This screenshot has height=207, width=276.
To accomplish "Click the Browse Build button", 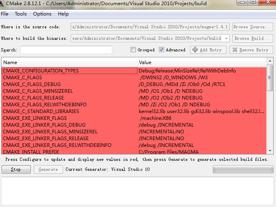I will [x=252, y=39].
